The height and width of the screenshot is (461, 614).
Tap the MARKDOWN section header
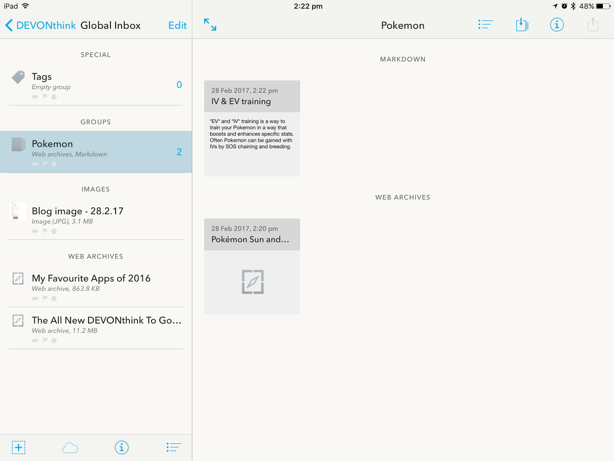[x=403, y=59]
